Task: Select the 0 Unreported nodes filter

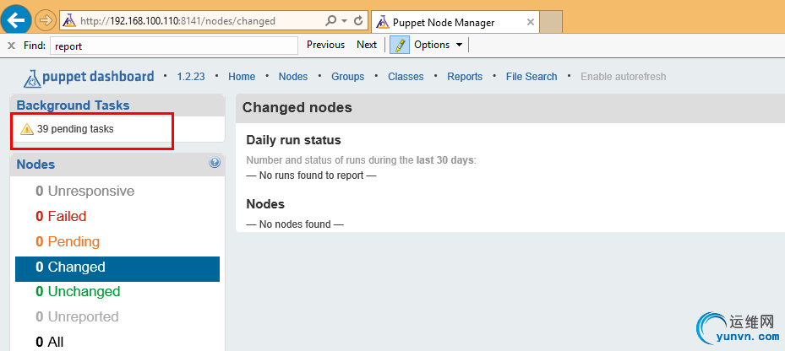Action: pos(77,317)
